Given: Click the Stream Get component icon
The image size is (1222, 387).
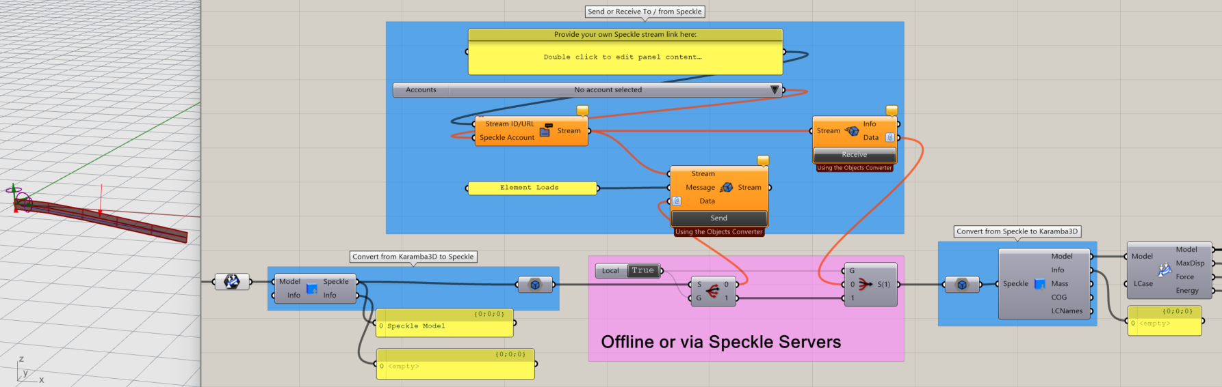Looking at the screenshot, I should click(545, 131).
